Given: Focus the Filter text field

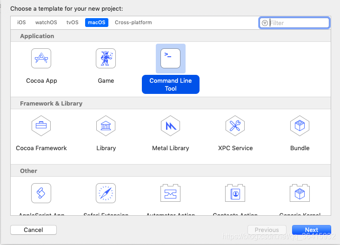Looking at the screenshot, I should [294, 23].
